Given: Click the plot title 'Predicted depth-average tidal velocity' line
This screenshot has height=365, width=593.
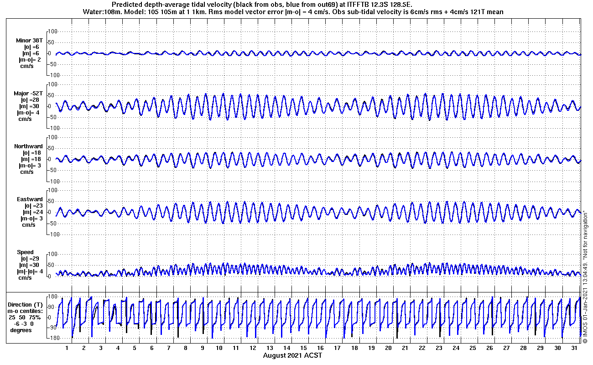Looking at the screenshot, I should [262, 5].
